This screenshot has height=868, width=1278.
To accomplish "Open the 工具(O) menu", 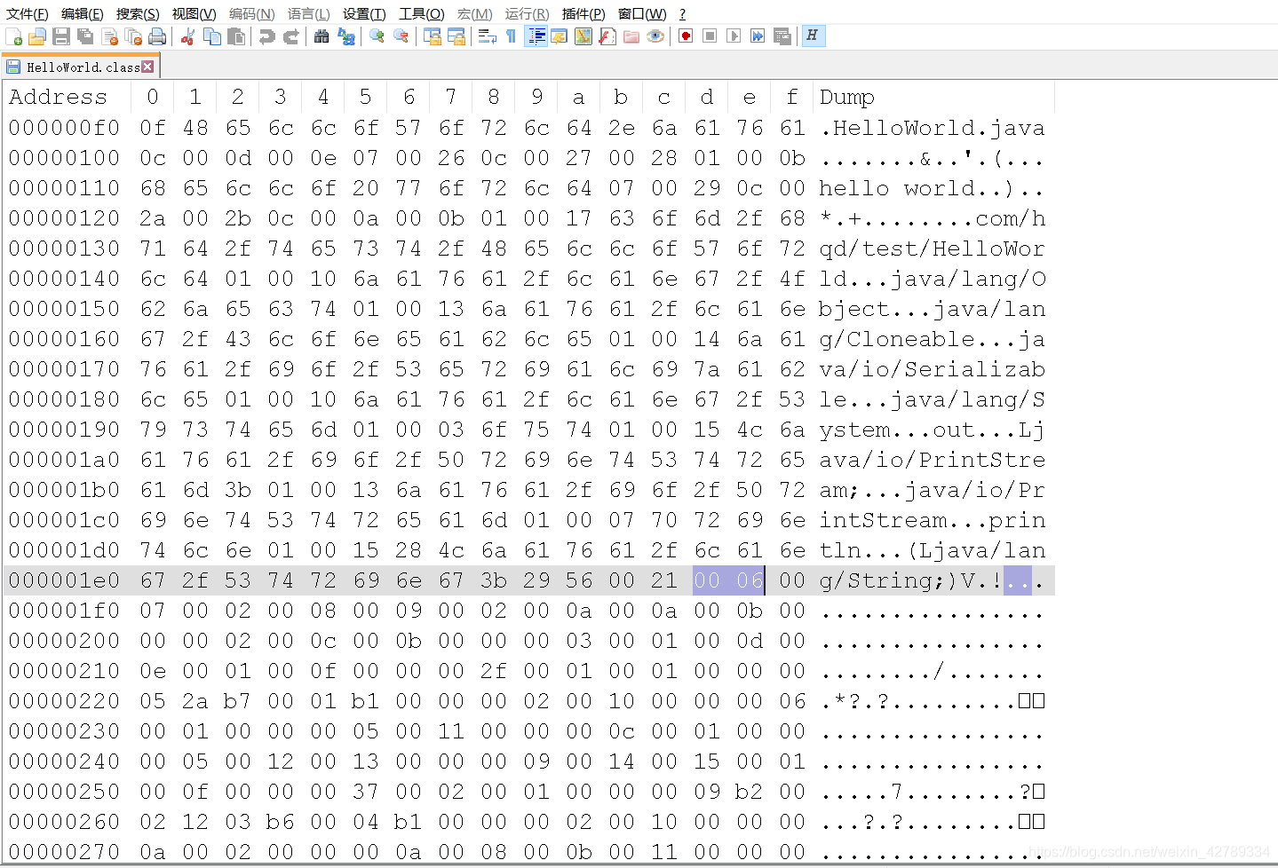I will pos(421,14).
